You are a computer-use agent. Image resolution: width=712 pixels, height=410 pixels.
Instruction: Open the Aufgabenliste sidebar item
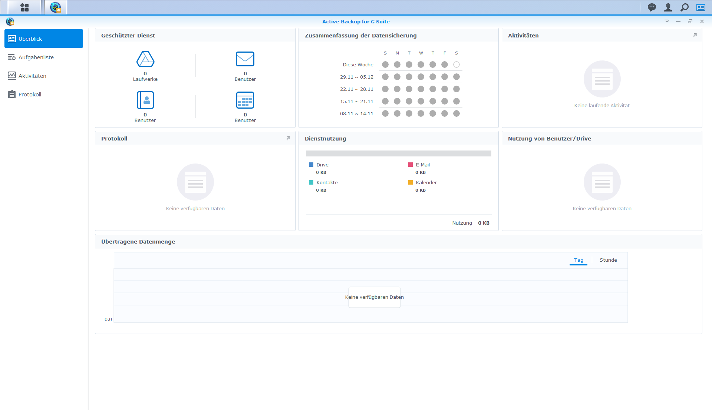36,57
